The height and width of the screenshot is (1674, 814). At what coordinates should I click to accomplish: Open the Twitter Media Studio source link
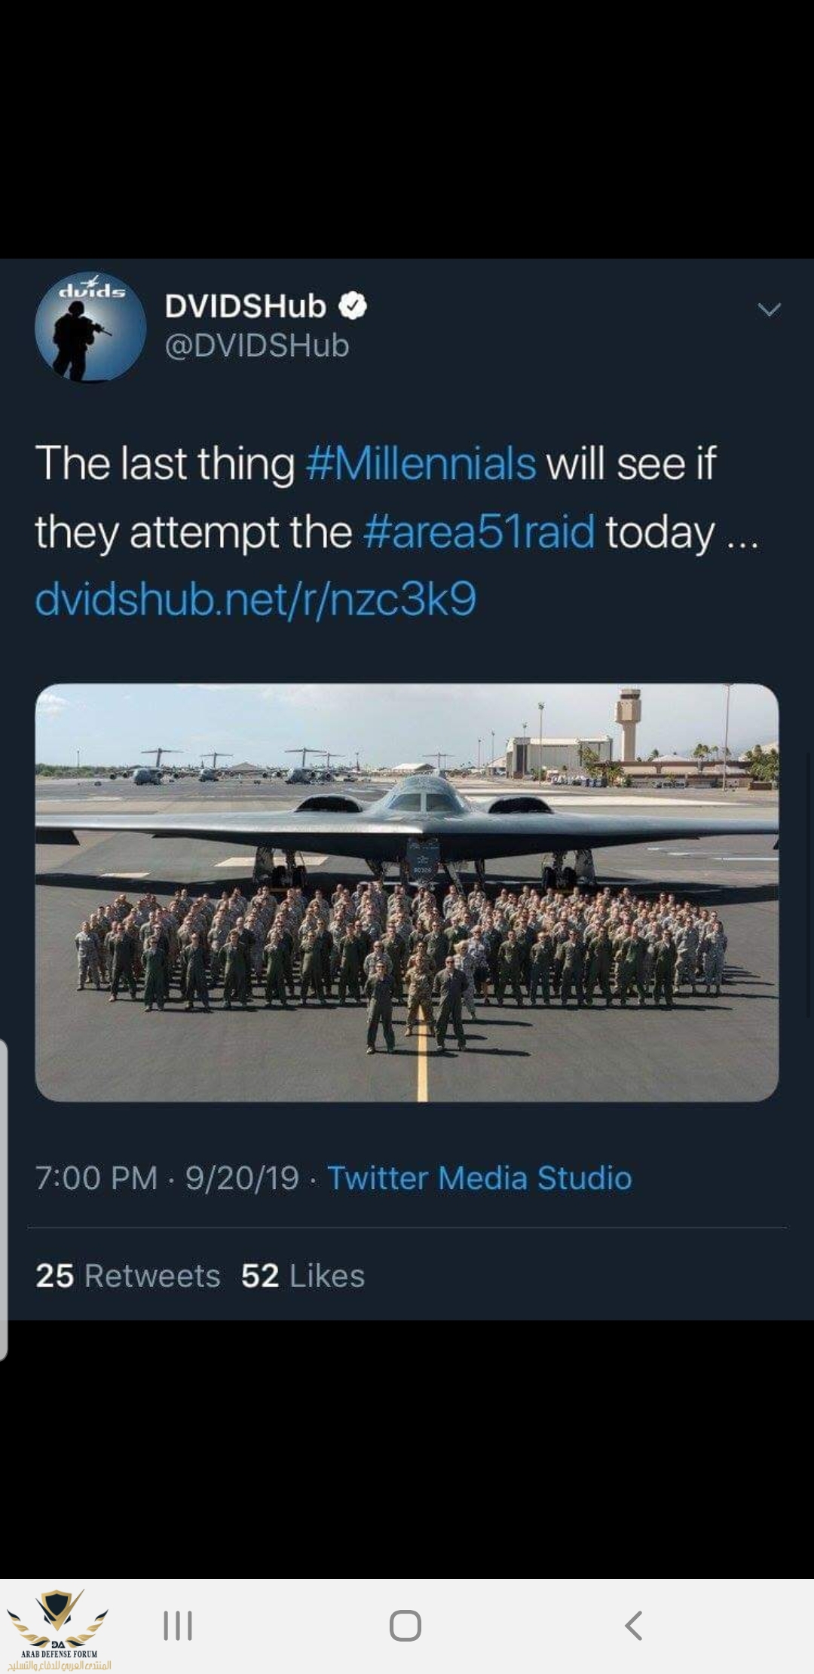479,1178
